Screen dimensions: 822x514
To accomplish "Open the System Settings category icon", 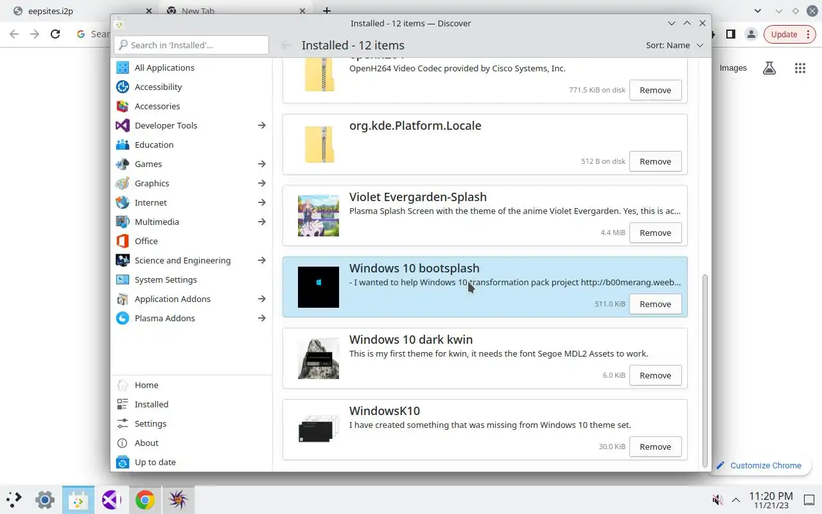I will click(123, 279).
